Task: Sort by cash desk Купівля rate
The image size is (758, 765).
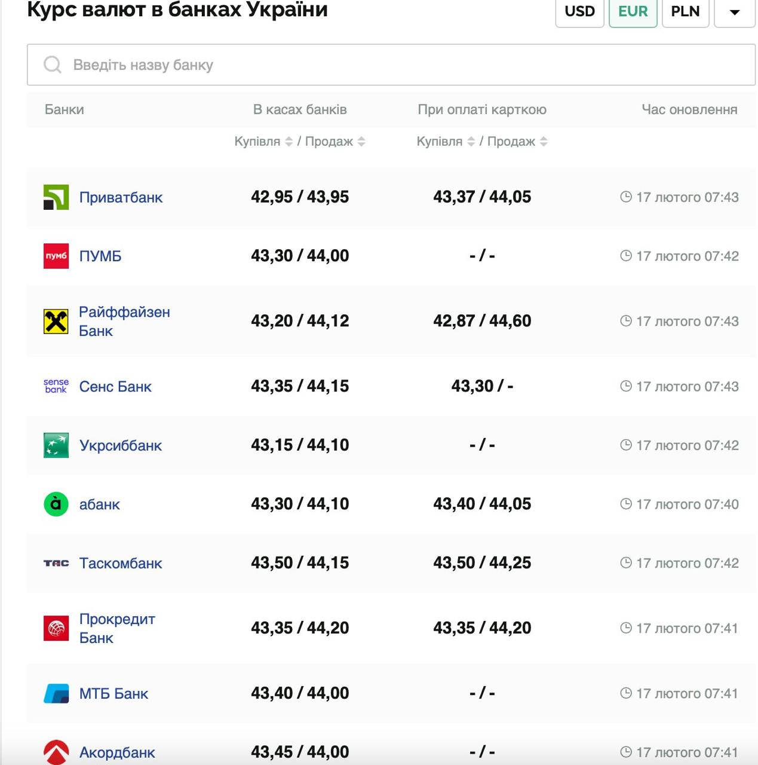Action: (289, 142)
